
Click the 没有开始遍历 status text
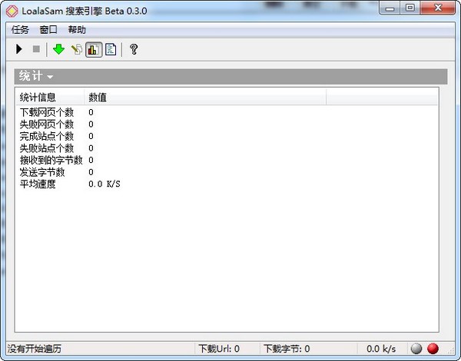tap(35, 349)
